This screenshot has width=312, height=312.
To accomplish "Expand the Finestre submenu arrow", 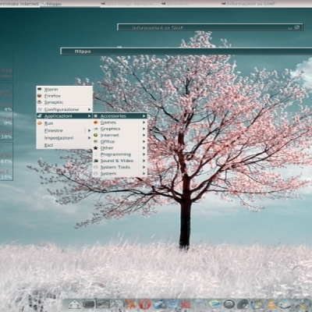I will click(x=89, y=130).
